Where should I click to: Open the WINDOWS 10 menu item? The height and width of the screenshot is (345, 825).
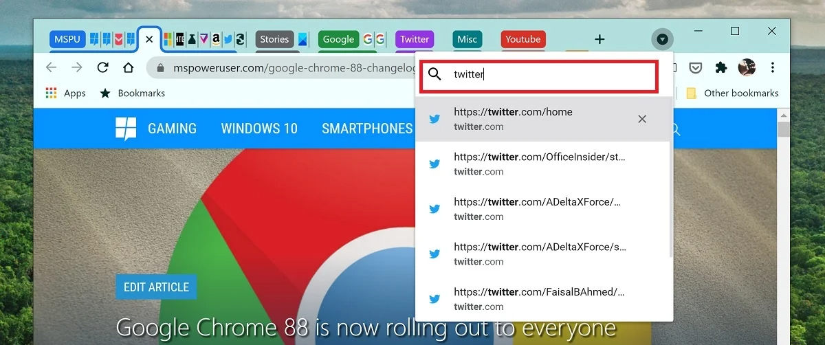[259, 129]
